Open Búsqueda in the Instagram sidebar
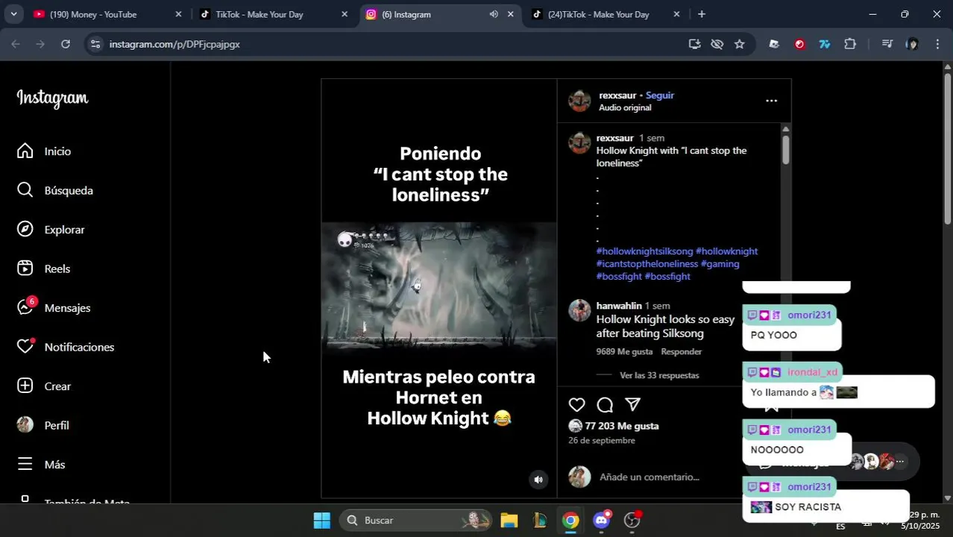 click(x=55, y=190)
